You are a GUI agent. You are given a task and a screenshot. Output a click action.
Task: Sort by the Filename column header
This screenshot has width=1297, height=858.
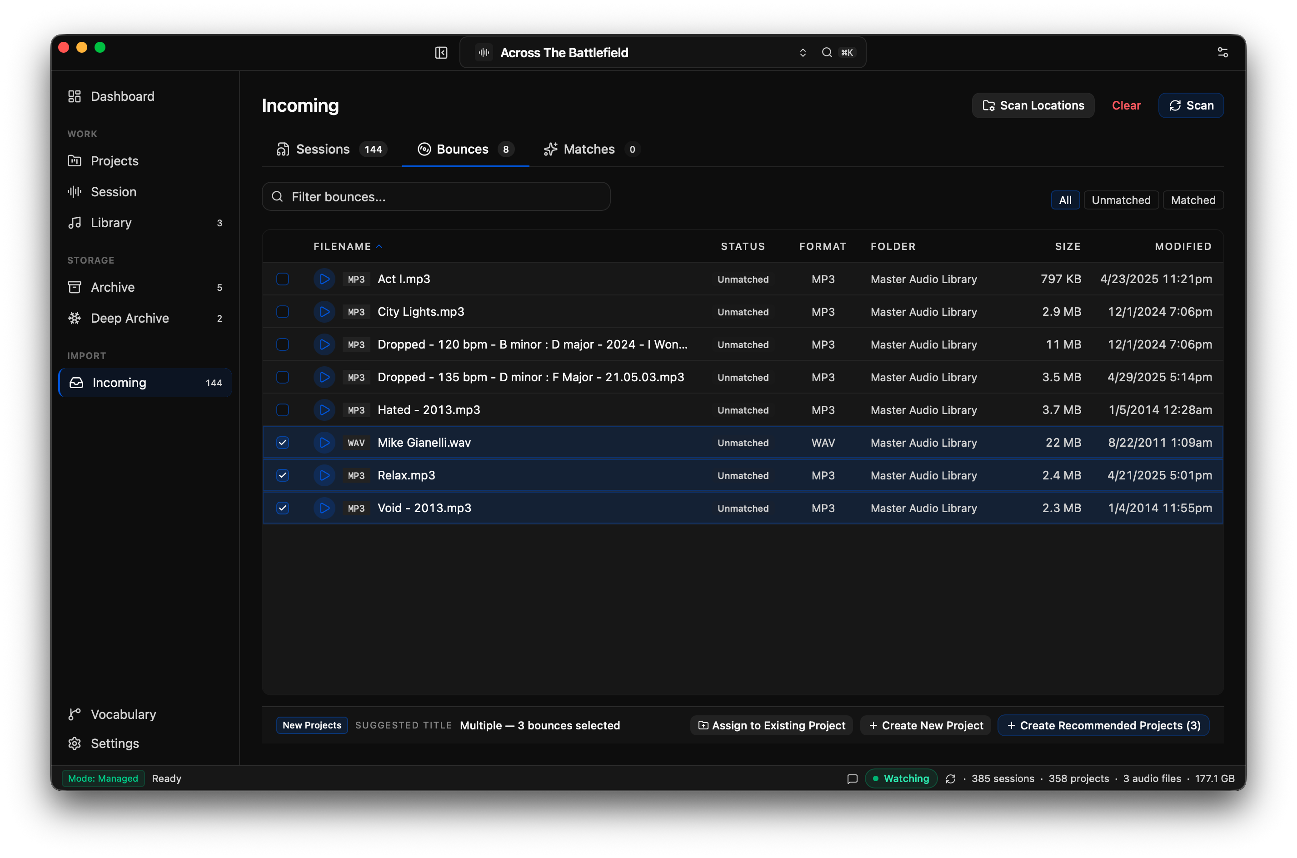click(347, 247)
